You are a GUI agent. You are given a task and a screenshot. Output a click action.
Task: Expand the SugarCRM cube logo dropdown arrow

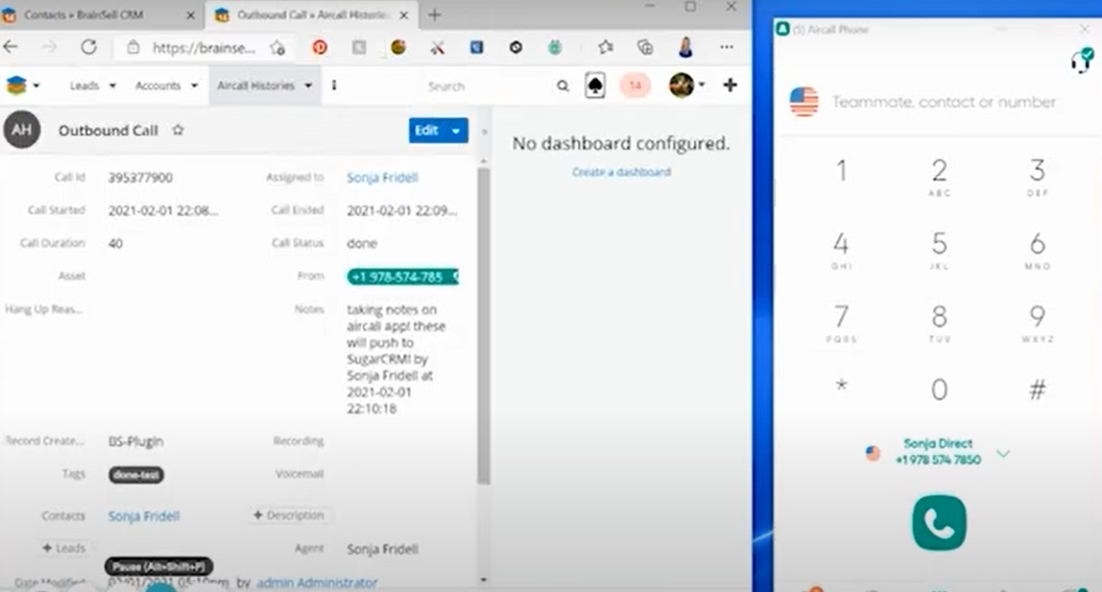pyautogui.click(x=36, y=86)
